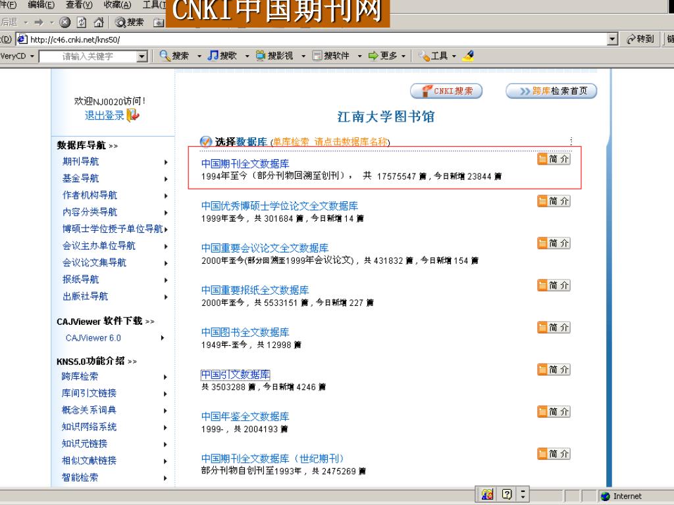Open 作者机构导航 in sidebar
This screenshot has width=674, height=505.
click(90, 195)
